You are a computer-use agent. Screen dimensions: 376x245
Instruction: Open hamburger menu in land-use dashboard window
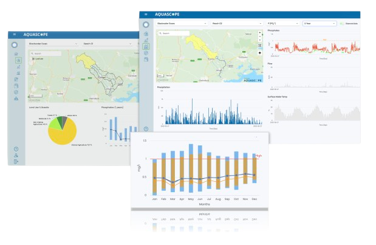[15, 35]
